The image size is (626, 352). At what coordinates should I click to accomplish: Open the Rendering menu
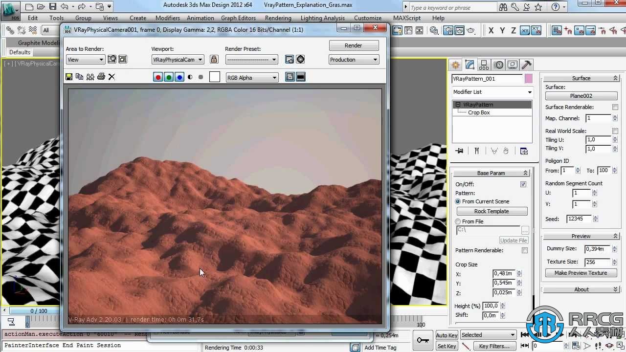coord(278,18)
